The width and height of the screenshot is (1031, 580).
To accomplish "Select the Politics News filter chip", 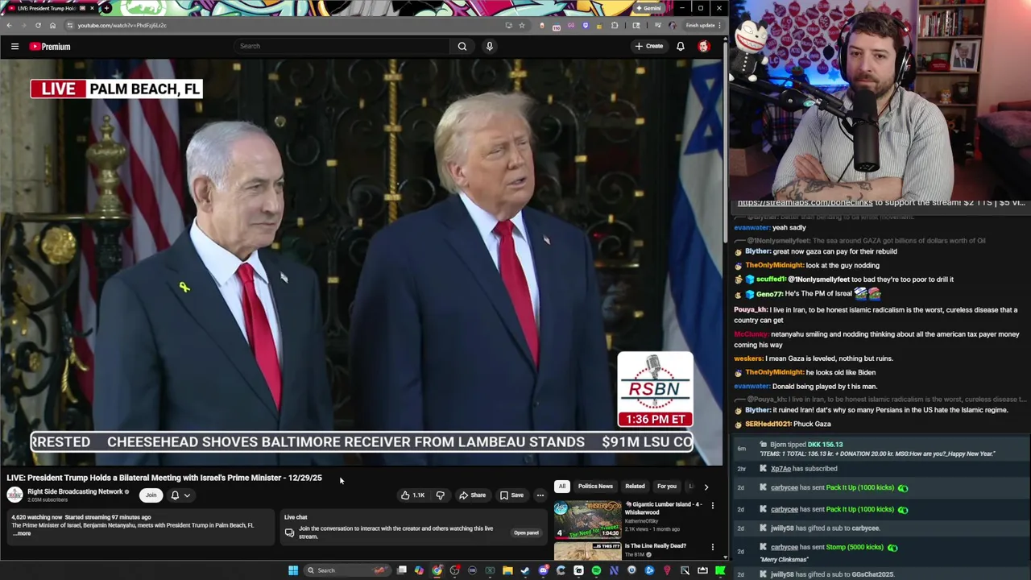I will [595, 487].
